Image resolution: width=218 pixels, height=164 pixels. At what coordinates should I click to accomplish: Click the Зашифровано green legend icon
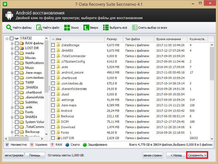pyautogui.click(x=85, y=145)
